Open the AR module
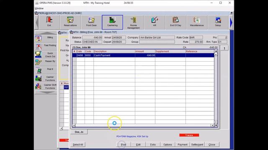The width and height of the screenshot is (268, 150). pyautogui.click(x=155, y=22)
